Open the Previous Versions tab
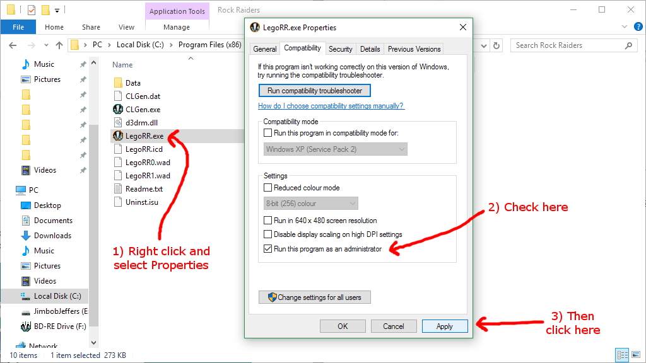This screenshot has height=363, width=646. point(414,49)
